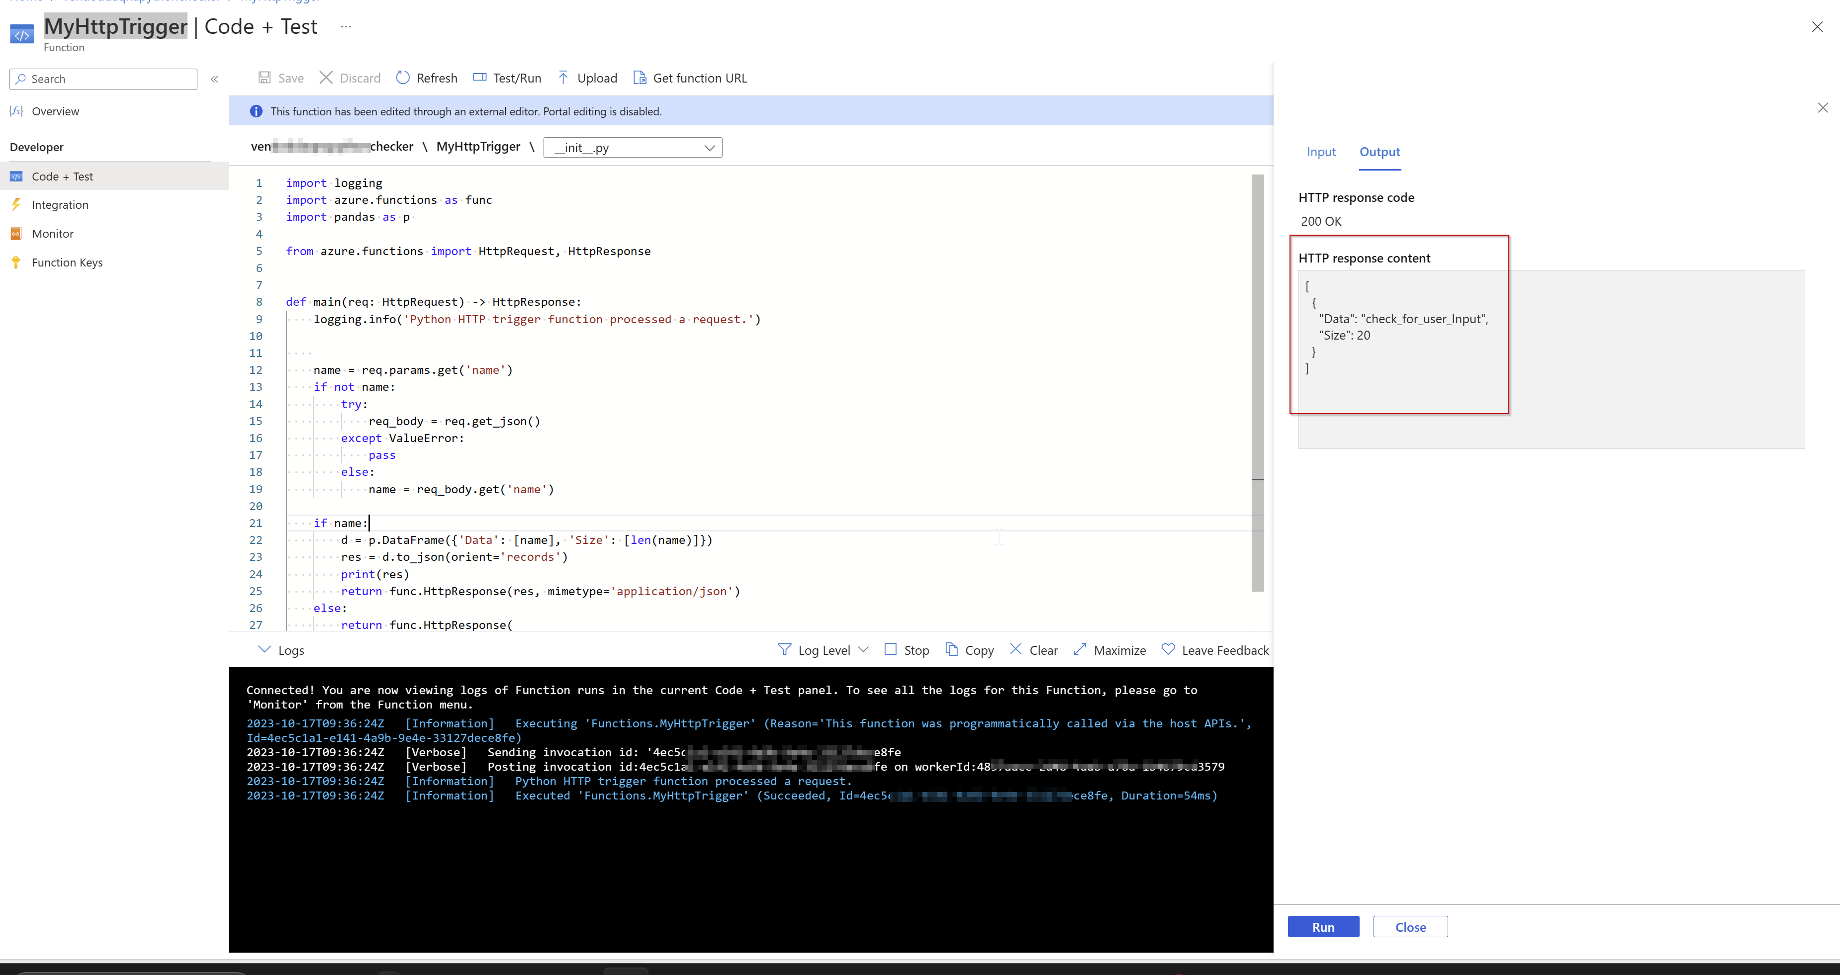Click Leave Feedback

tap(1215, 650)
